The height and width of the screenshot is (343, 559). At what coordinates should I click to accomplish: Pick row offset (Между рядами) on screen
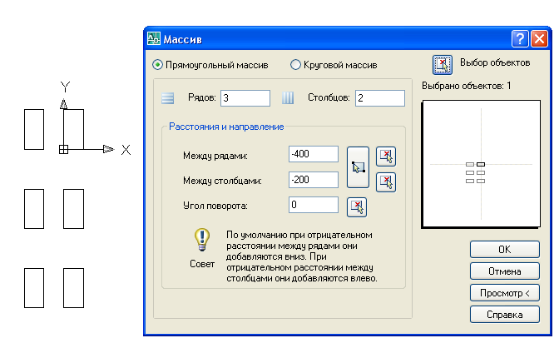(x=386, y=157)
